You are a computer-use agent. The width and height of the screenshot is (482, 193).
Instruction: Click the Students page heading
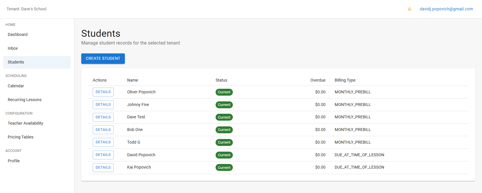pyautogui.click(x=101, y=33)
